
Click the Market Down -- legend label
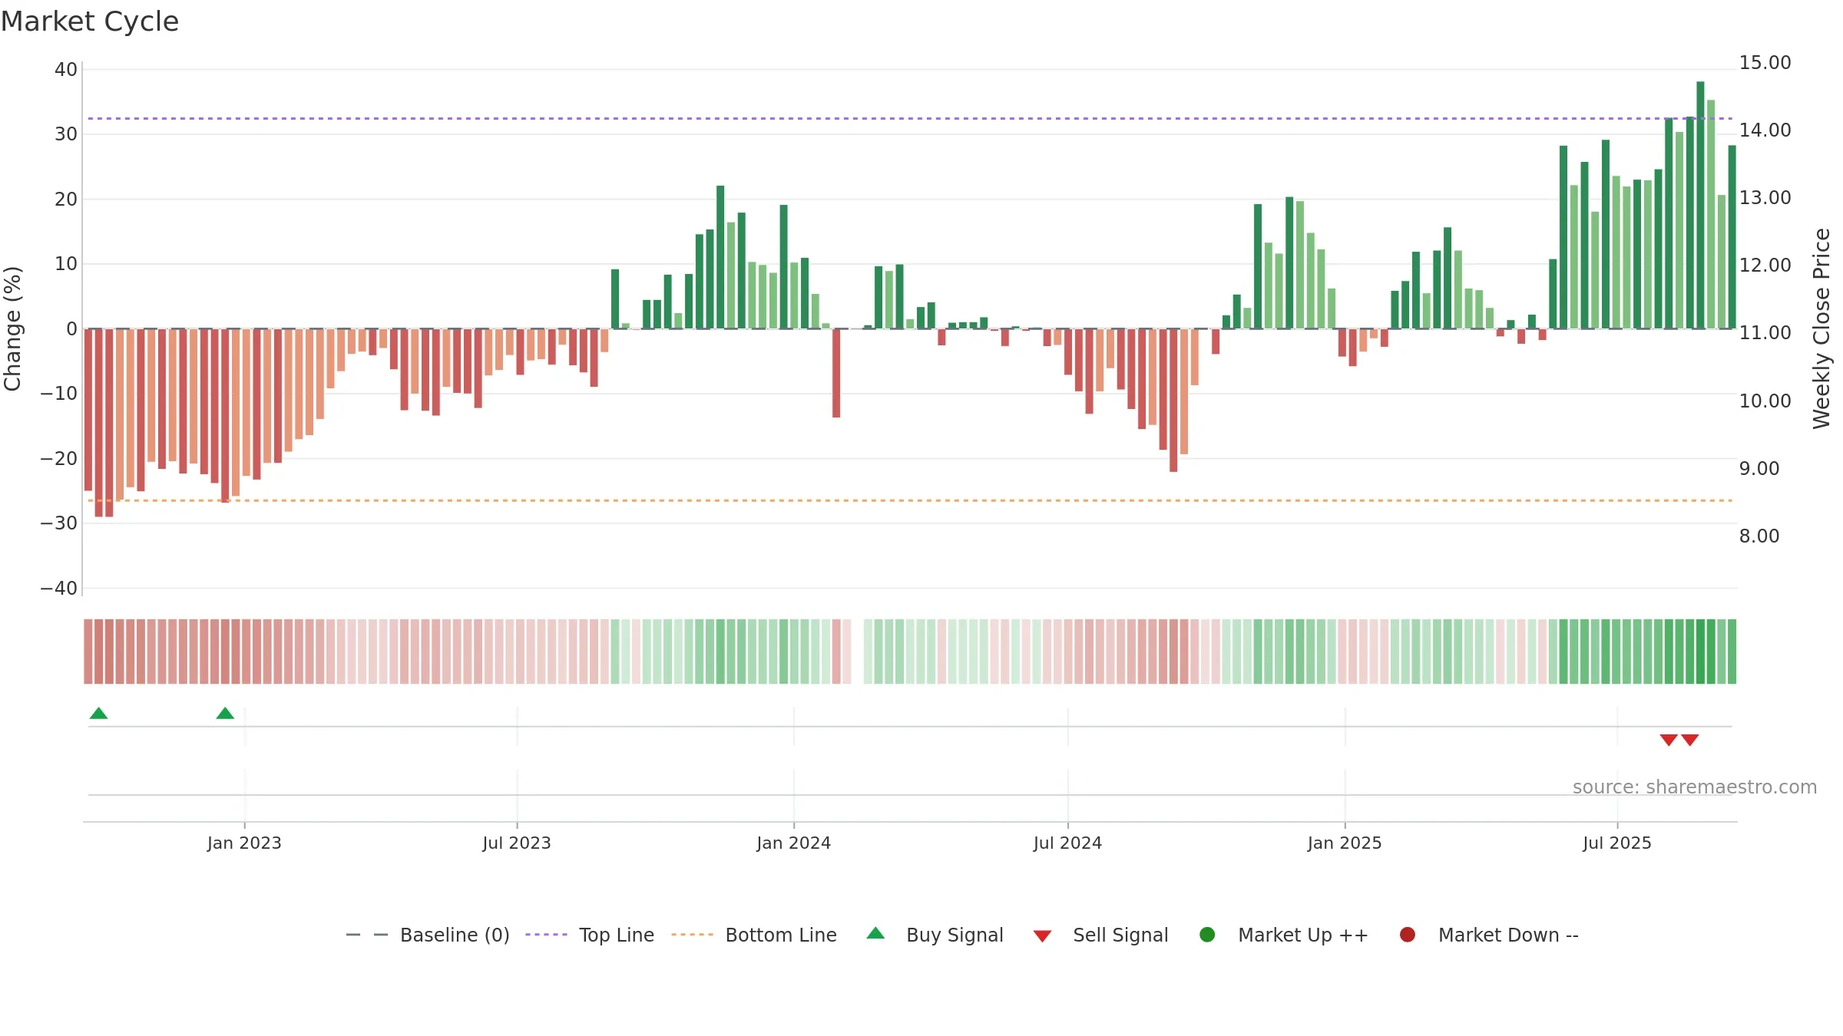(x=1508, y=935)
